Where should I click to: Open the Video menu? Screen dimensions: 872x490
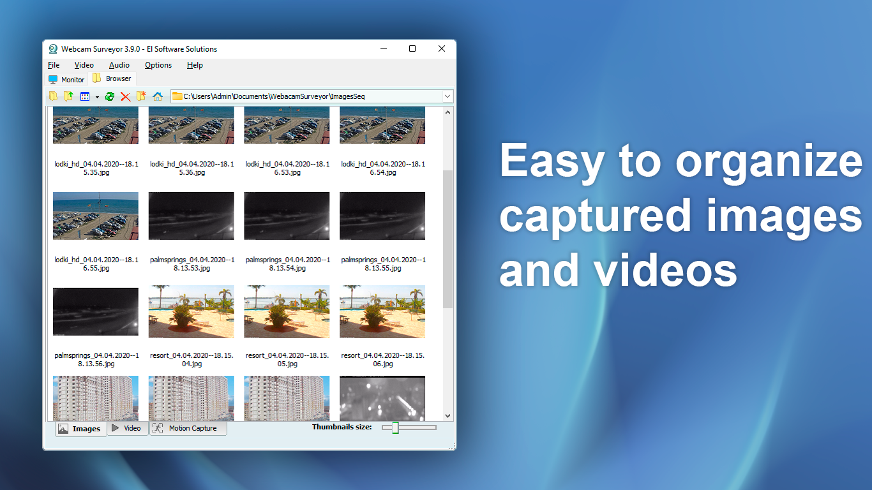[84, 65]
